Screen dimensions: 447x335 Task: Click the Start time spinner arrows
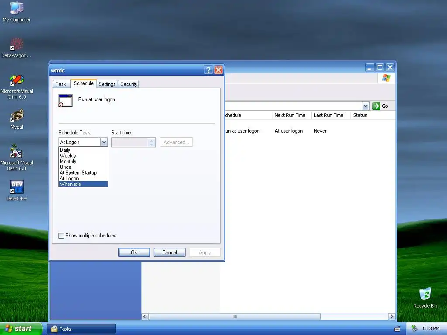[151, 142]
